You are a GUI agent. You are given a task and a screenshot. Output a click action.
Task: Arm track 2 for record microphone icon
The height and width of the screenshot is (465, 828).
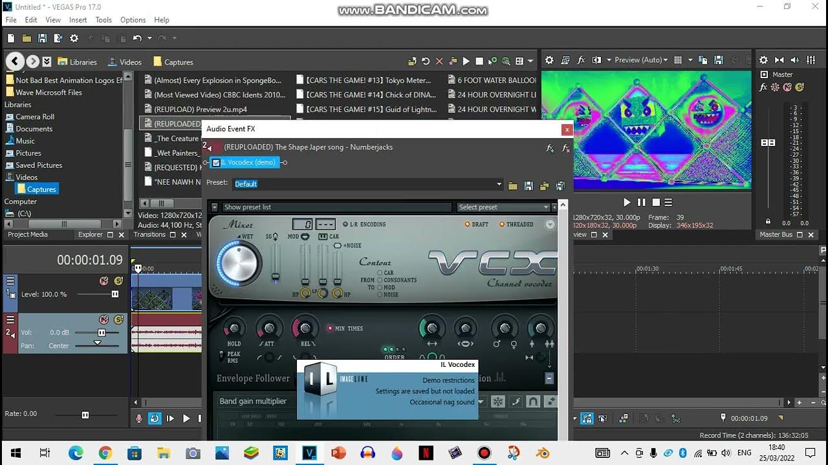point(138,418)
